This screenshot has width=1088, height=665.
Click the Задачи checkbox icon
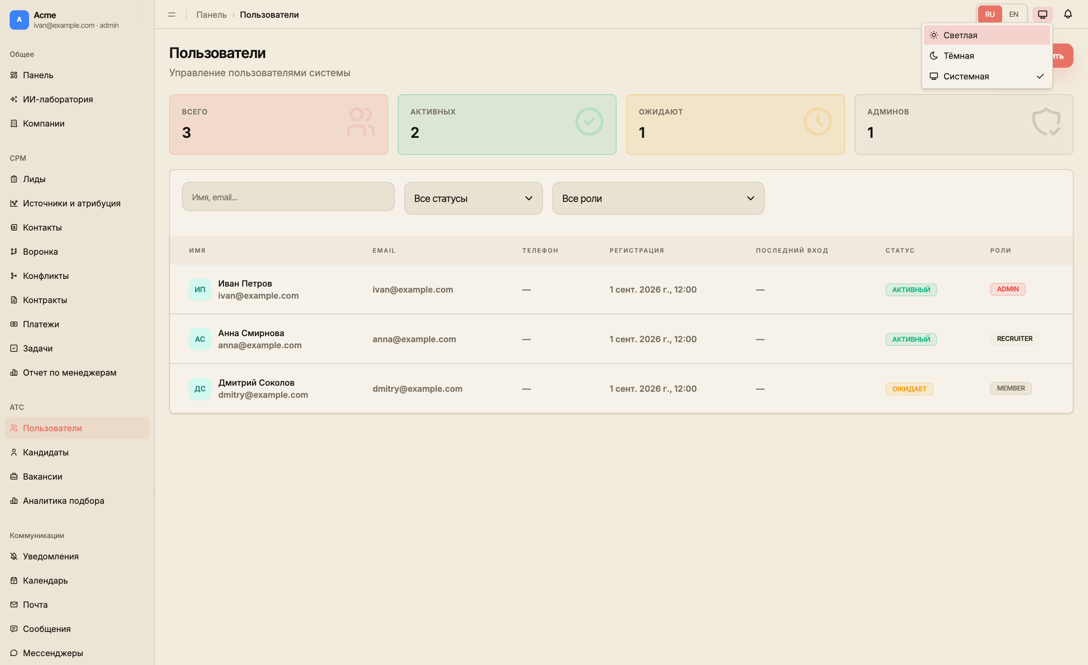point(14,348)
